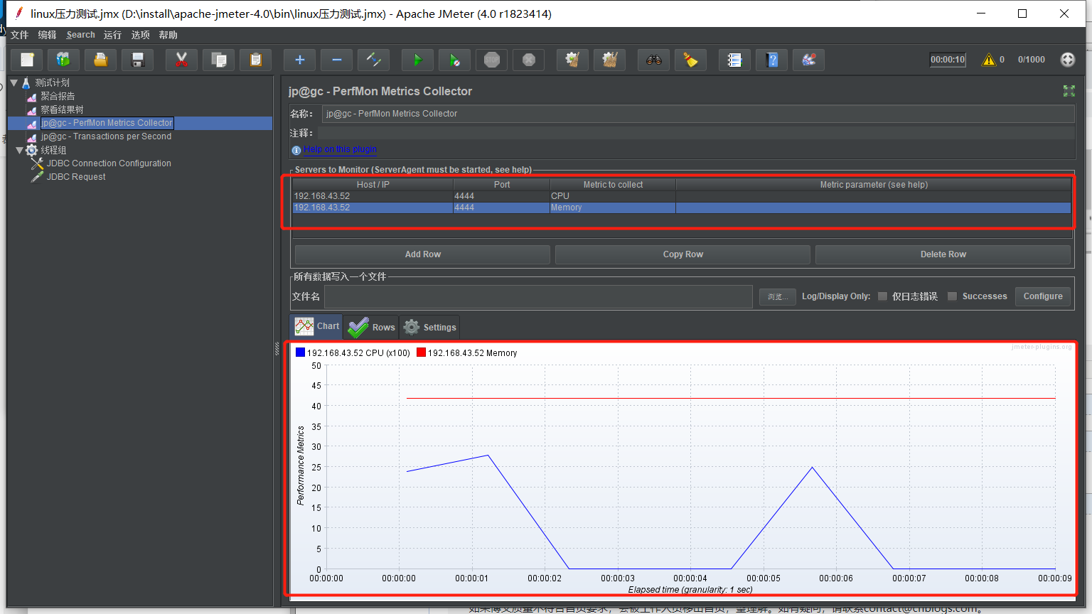Viewport: 1092px width, 614px height.
Task: Open the Templates toolbar icon
Action: click(x=64, y=60)
